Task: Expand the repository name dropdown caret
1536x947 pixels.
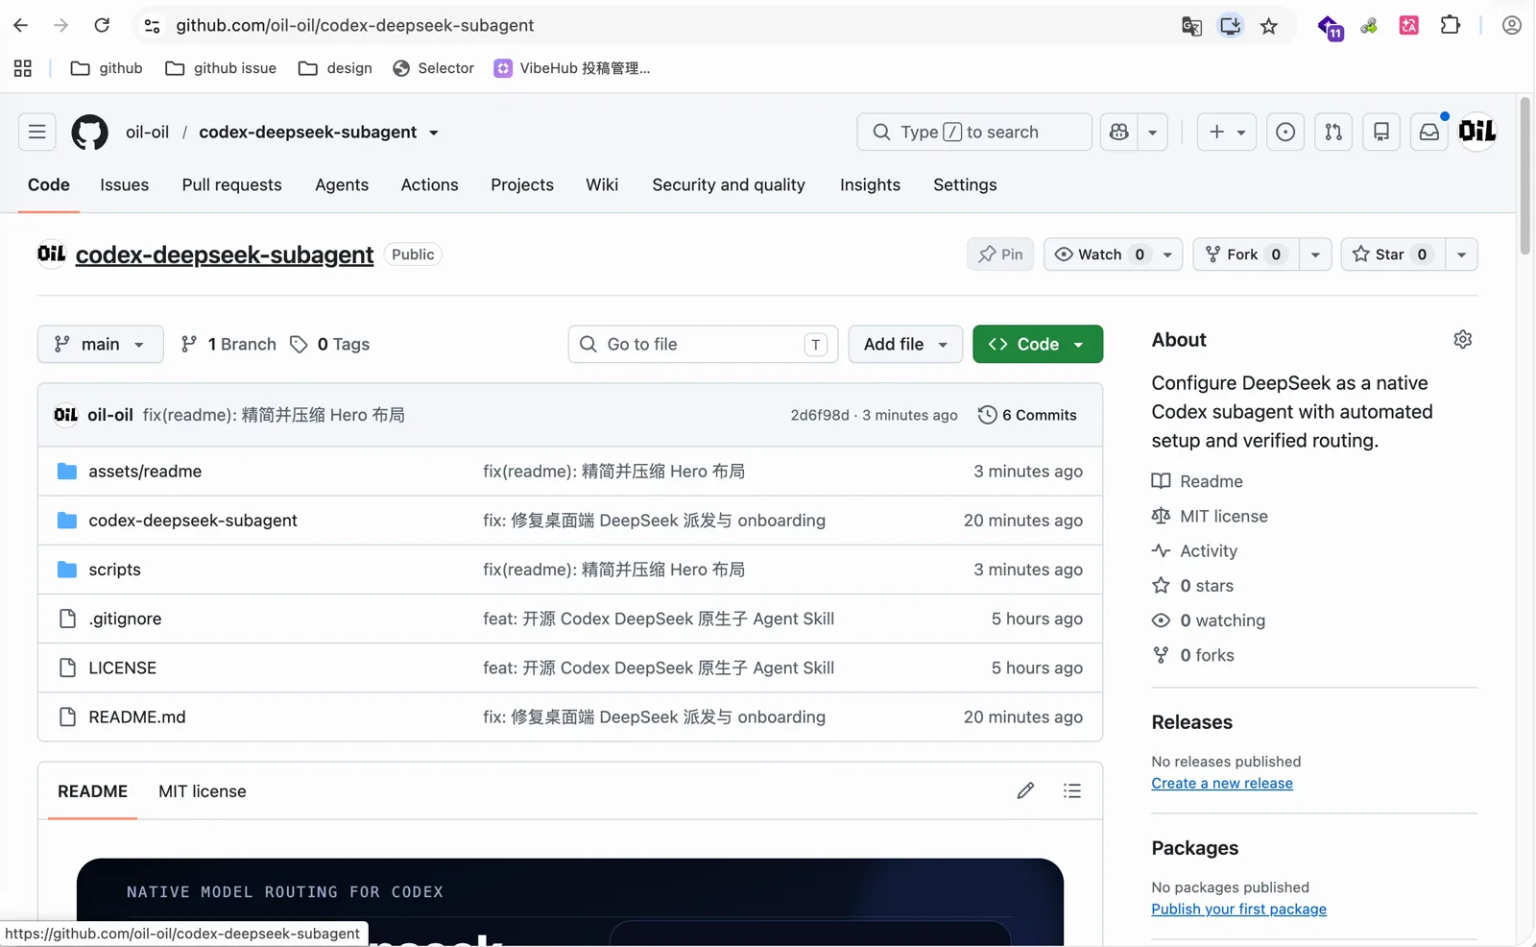Action: (434, 133)
